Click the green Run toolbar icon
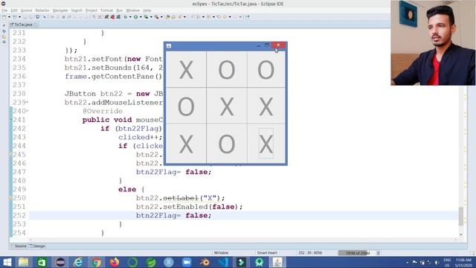Viewport: 476px width, 268px height. click(x=135, y=17)
